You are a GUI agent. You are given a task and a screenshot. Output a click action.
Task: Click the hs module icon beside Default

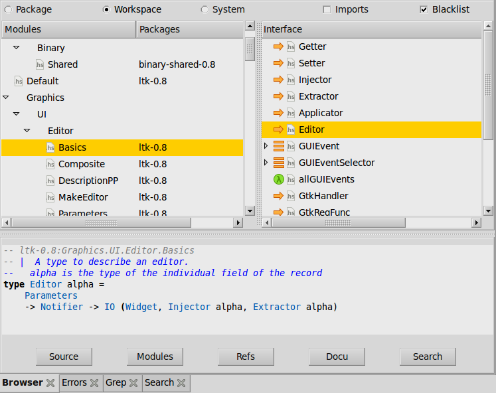[x=19, y=81]
